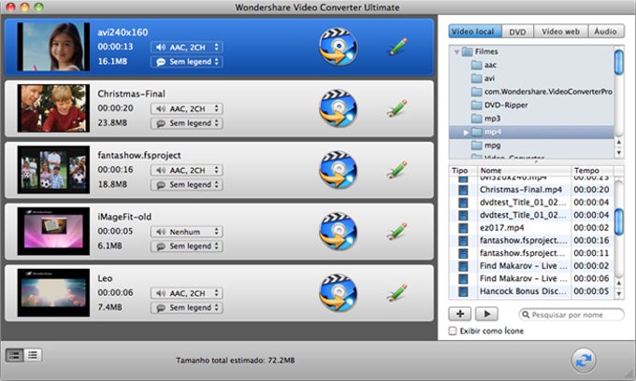Collapse the Filmes folder tree
The image size is (636, 381).
click(456, 51)
